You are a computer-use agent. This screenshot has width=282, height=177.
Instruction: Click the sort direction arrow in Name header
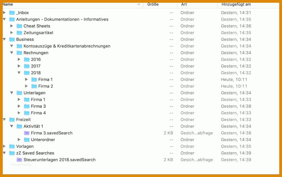(x=139, y=4)
